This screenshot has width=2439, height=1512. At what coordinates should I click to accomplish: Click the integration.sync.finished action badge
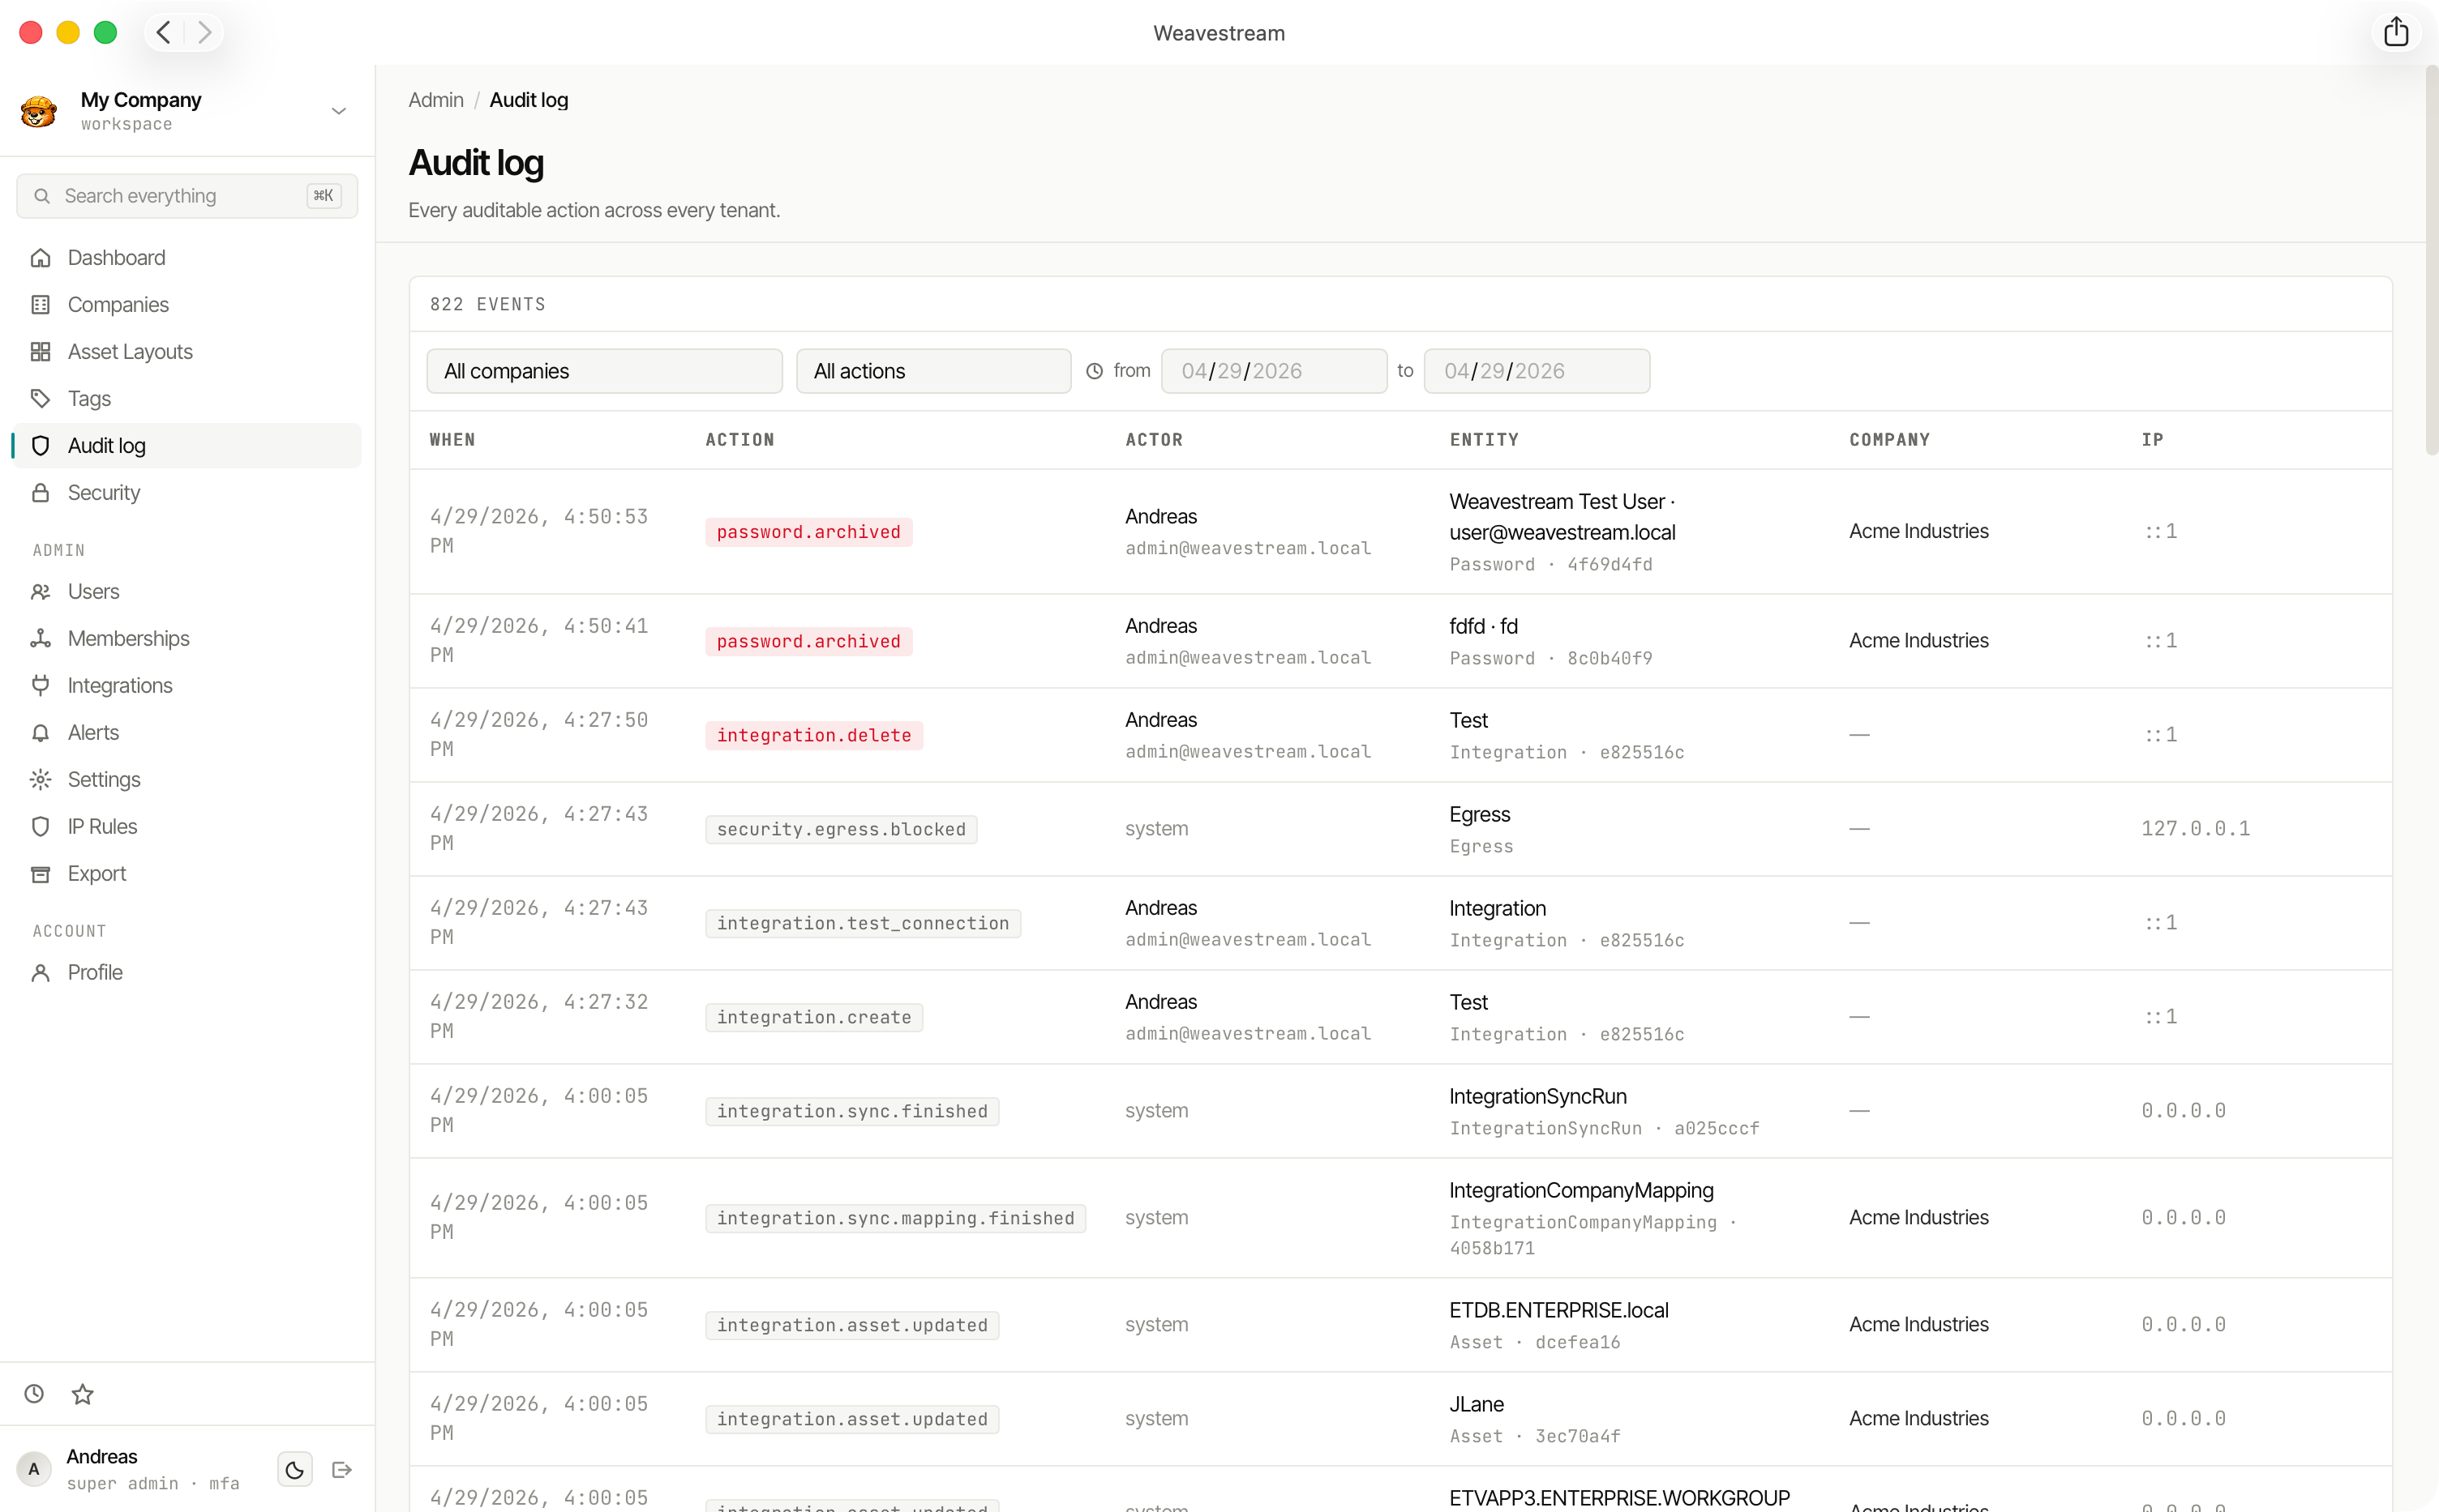pos(851,1111)
